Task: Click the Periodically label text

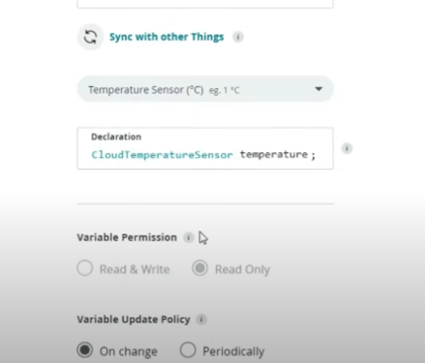Action: click(x=234, y=351)
